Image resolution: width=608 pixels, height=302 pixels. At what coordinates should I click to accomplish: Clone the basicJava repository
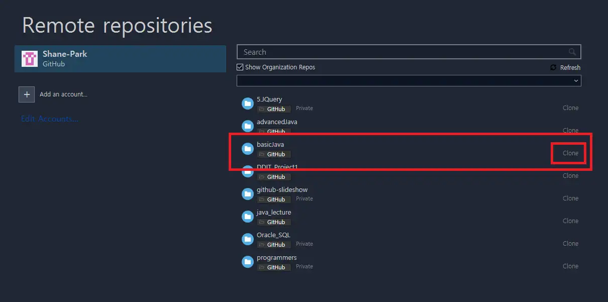[570, 153]
